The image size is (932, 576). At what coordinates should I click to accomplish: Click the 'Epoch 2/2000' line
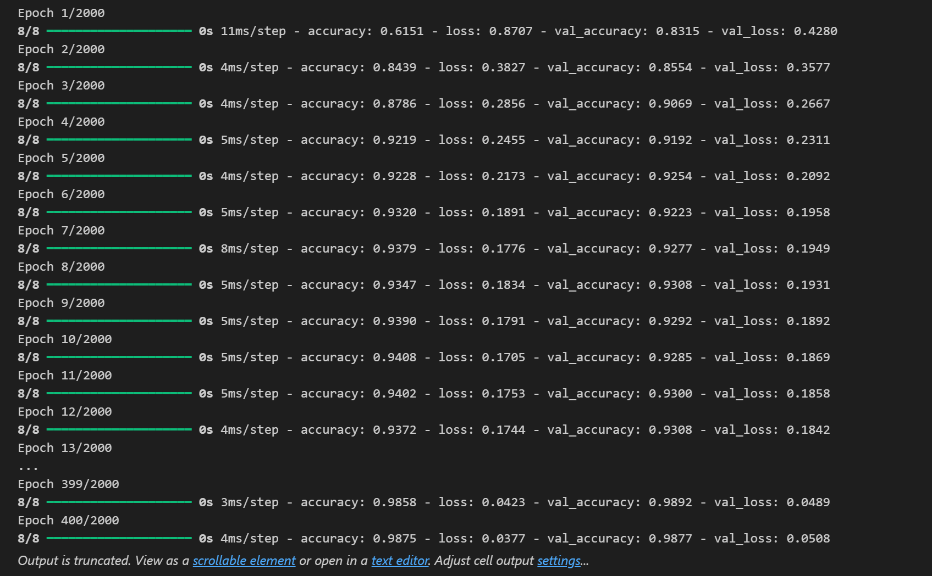coord(61,49)
